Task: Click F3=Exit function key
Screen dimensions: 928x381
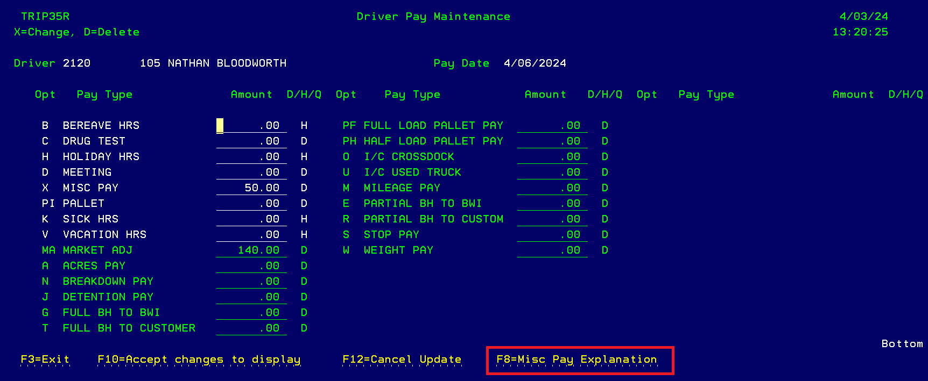Action: tap(45, 360)
